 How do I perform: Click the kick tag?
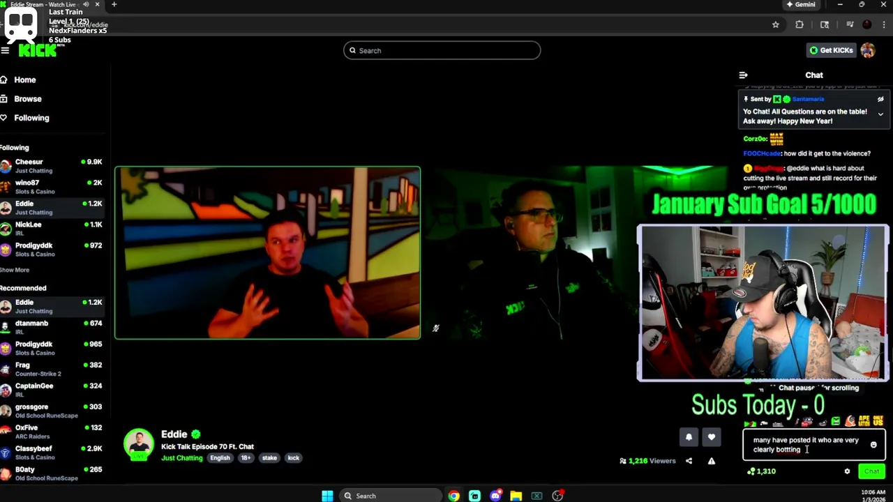(x=293, y=458)
